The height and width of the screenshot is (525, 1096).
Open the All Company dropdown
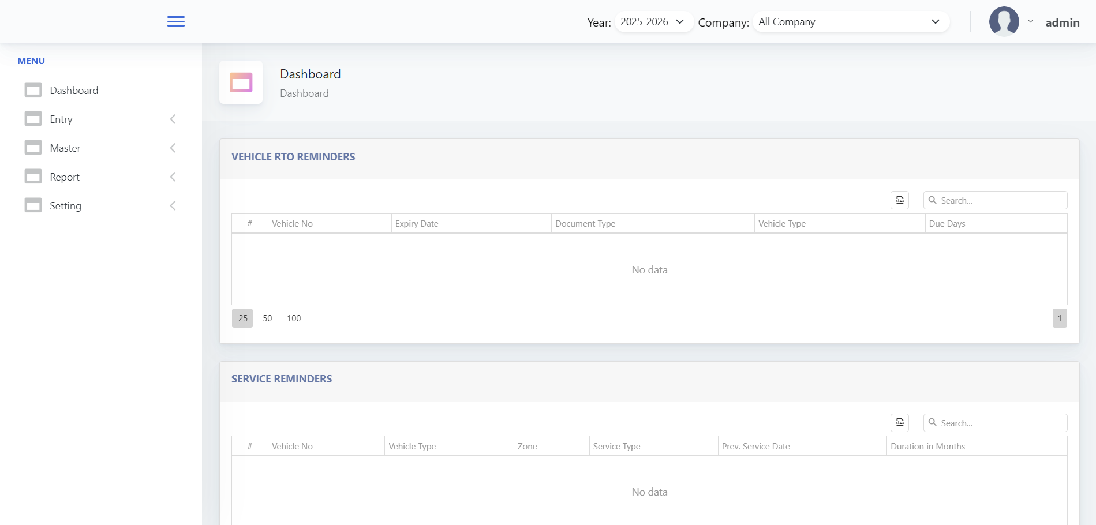(x=850, y=22)
